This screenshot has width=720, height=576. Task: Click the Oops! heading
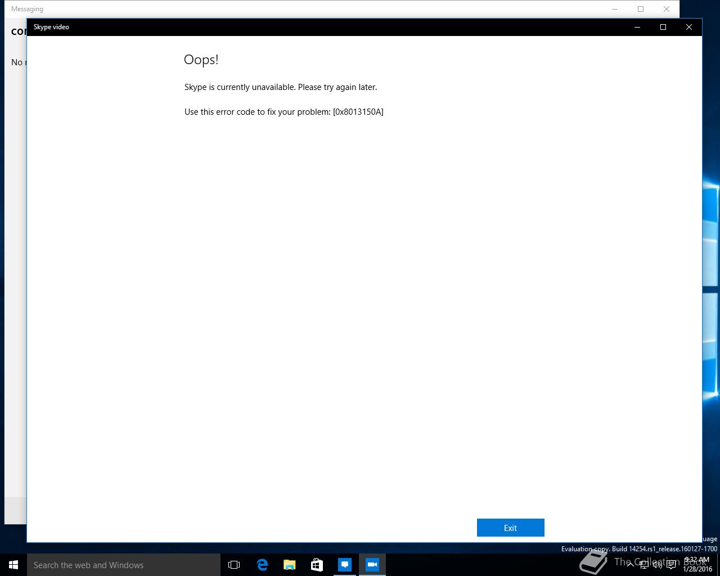pyautogui.click(x=201, y=60)
